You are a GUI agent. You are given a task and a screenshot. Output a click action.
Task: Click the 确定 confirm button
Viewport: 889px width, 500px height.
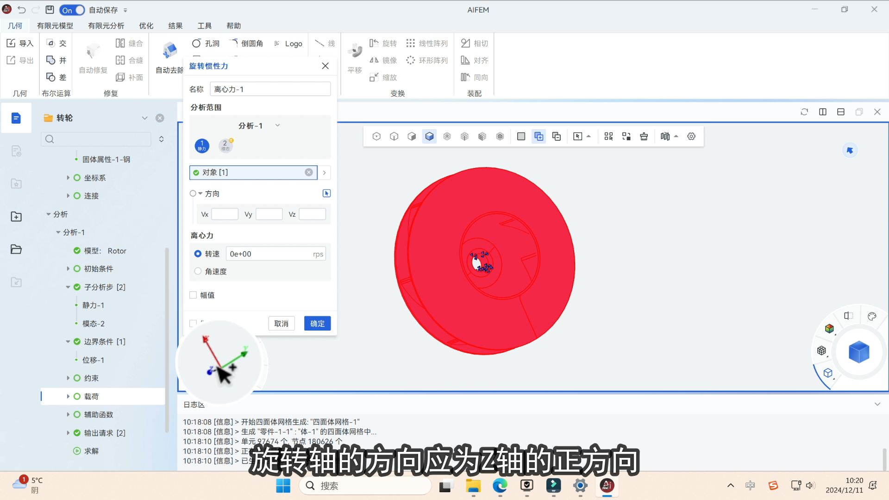[317, 324]
